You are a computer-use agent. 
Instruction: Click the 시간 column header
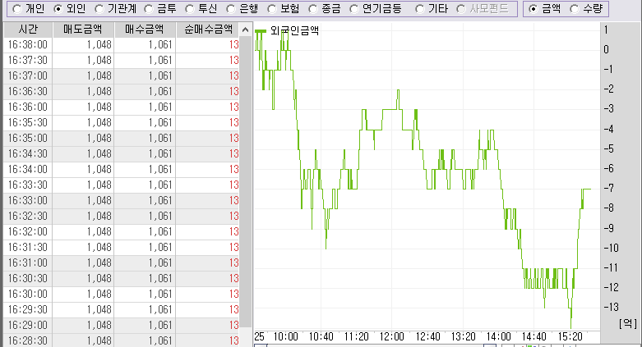tap(28, 30)
